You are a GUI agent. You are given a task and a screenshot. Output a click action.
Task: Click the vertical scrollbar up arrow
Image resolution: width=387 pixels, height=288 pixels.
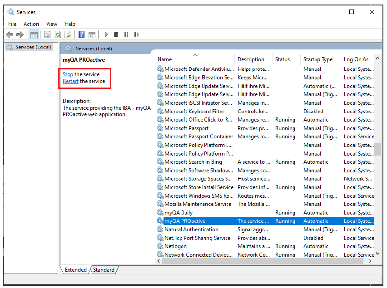click(377, 59)
